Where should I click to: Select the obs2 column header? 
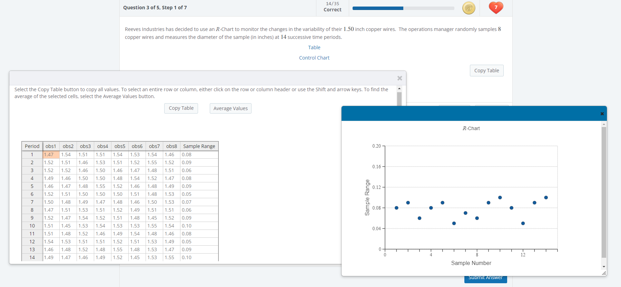click(68, 146)
